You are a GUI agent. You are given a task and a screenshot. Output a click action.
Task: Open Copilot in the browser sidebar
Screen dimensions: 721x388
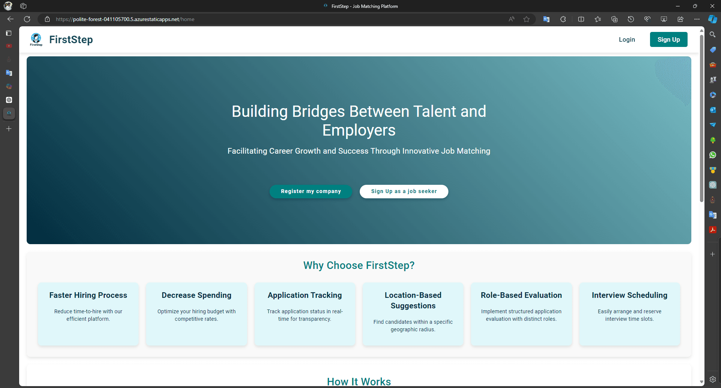coord(712,19)
